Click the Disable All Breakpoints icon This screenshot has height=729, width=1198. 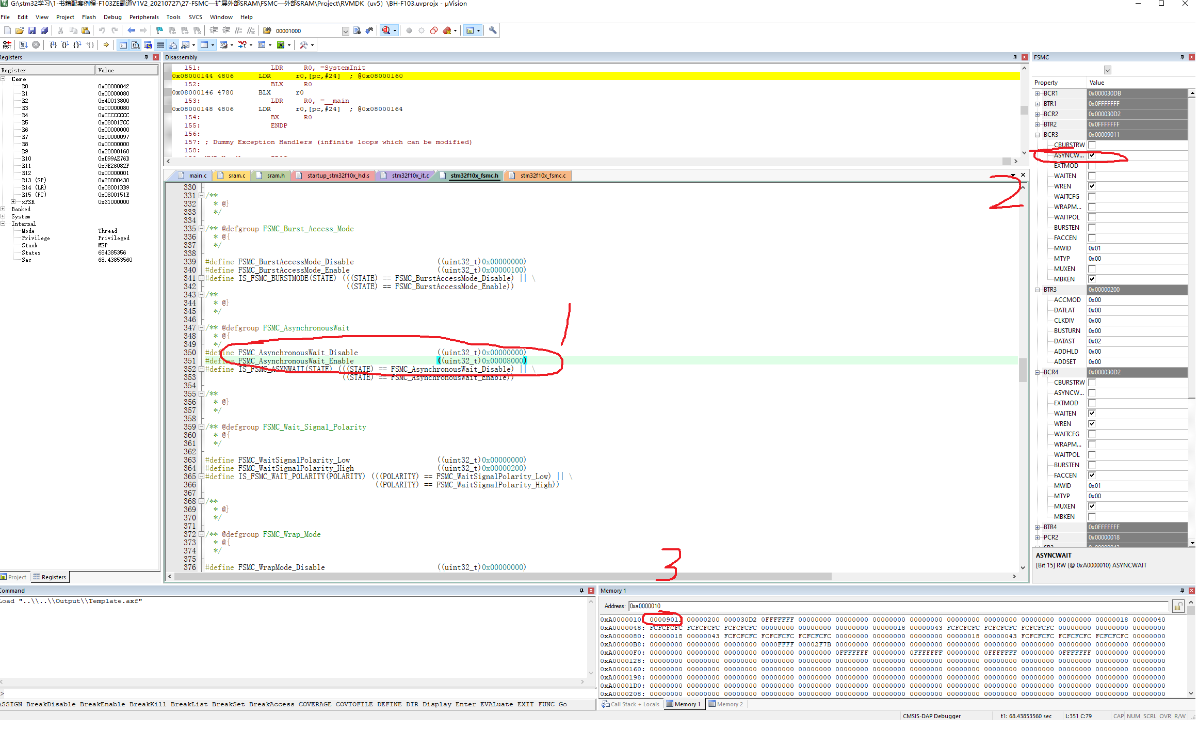434,30
